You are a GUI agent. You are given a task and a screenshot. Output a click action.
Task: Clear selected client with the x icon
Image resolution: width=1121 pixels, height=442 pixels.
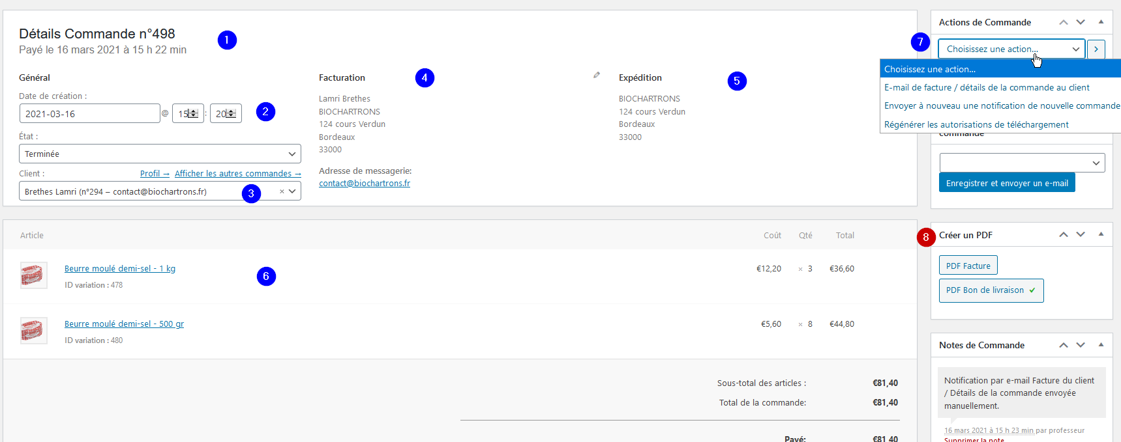282,191
